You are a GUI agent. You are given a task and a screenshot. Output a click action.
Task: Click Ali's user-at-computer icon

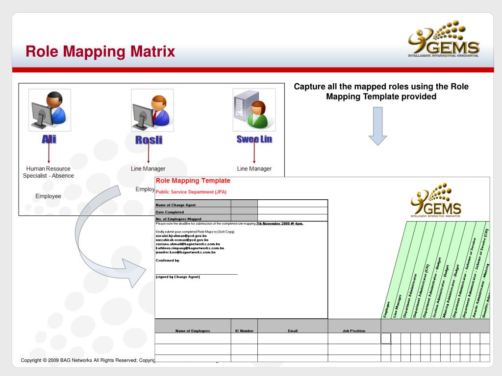[50, 110]
